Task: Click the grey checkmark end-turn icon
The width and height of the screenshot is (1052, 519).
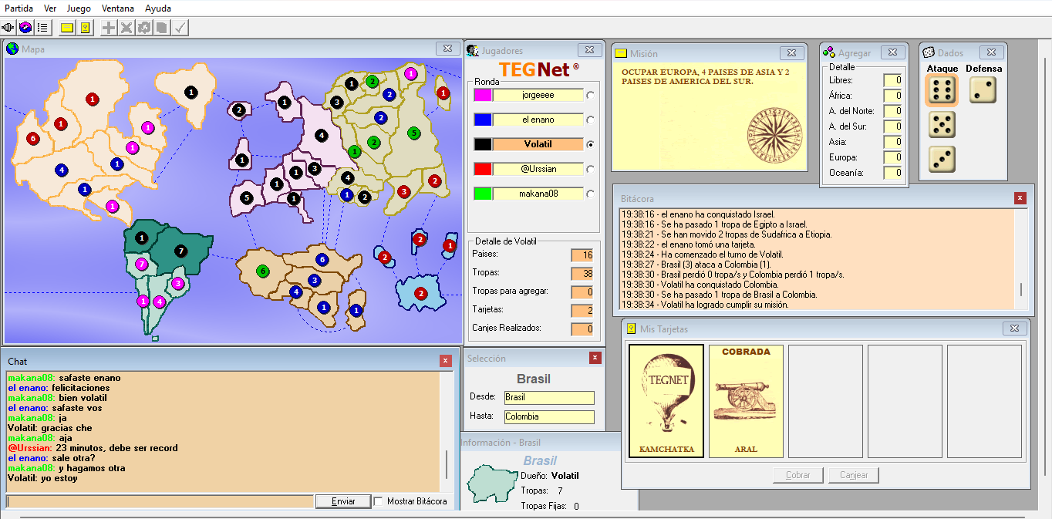Action: click(x=180, y=28)
